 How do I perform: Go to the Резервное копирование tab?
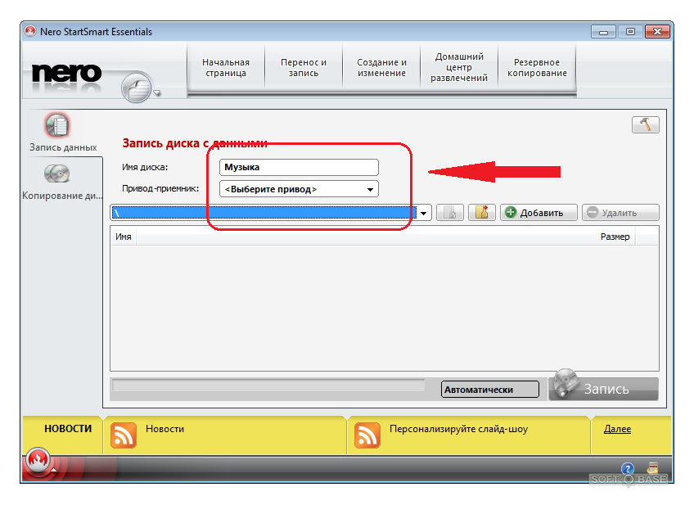point(537,68)
